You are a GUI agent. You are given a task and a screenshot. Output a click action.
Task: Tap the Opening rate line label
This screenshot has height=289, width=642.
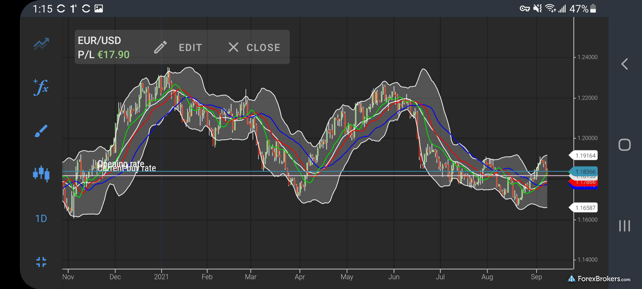(x=121, y=164)
